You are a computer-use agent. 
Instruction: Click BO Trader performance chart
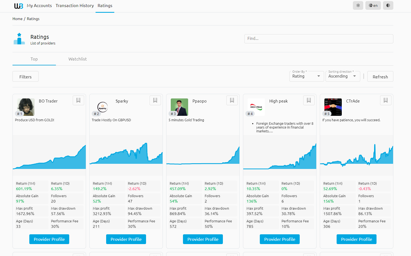[49, 155]
